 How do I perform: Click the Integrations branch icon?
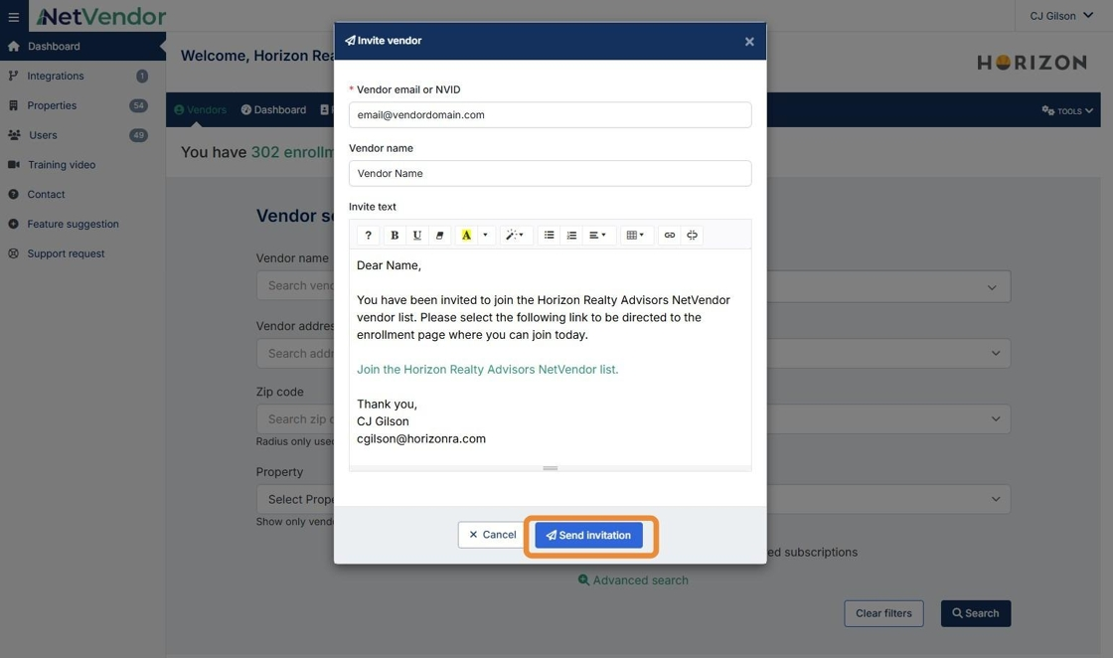click(14, 76)
